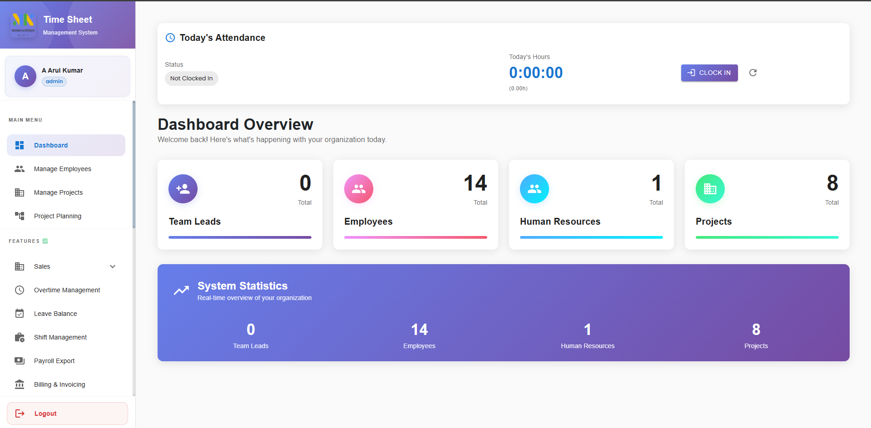Select the Dashboard icon in sidebar

pyautogui.click(x=20, y=145)
